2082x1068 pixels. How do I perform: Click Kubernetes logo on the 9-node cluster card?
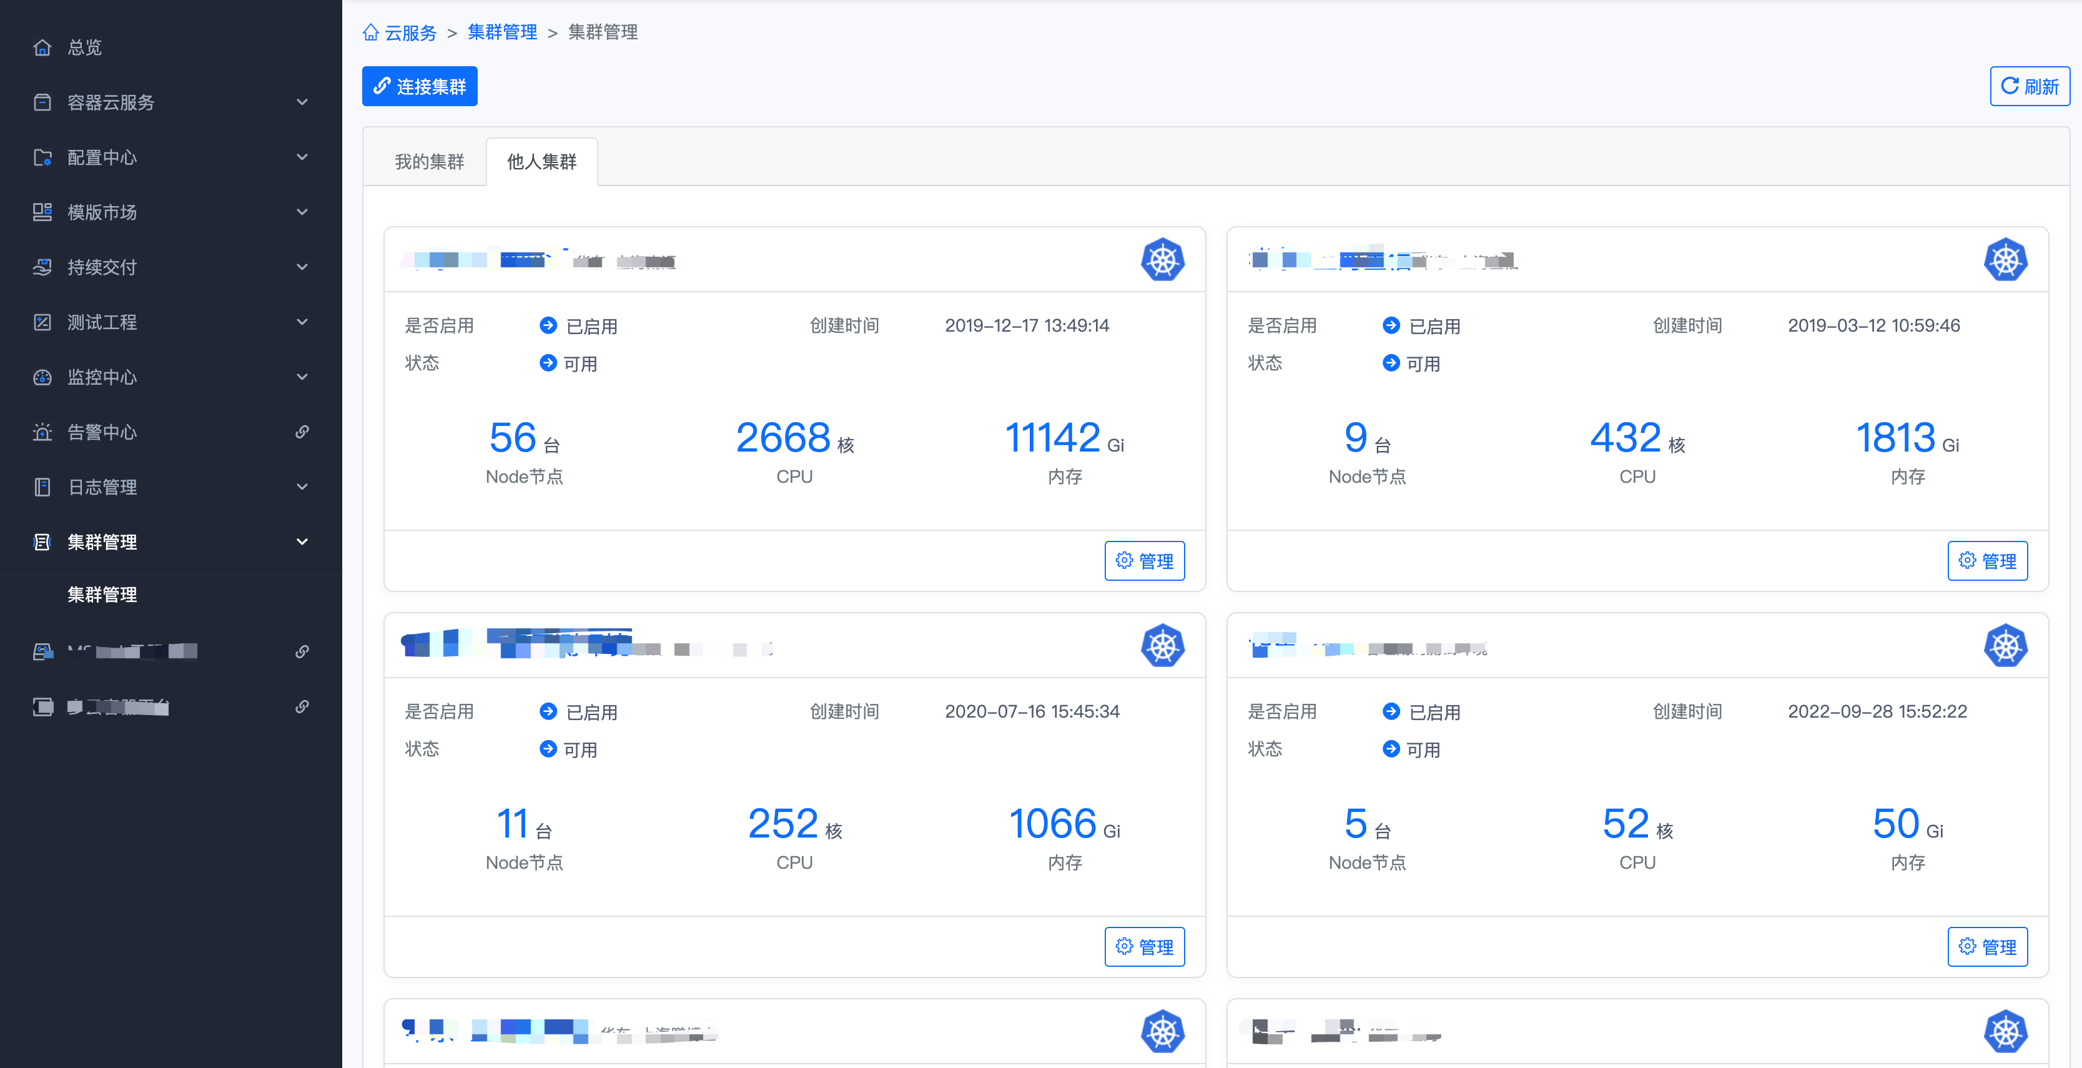(2005, 260)
